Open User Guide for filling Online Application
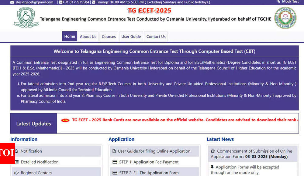This screenshot has height=176, width=304. (x=154, y=151)
